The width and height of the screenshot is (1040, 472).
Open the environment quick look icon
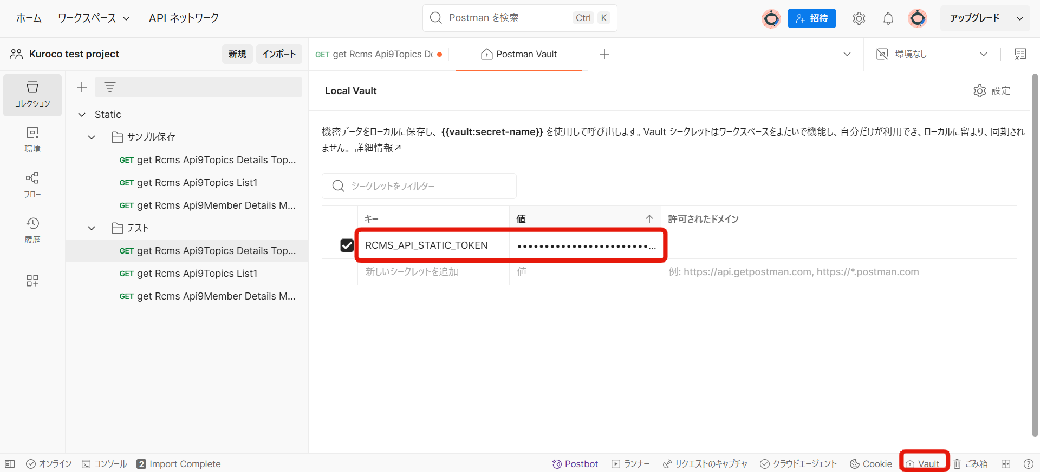coord(1020,54)
